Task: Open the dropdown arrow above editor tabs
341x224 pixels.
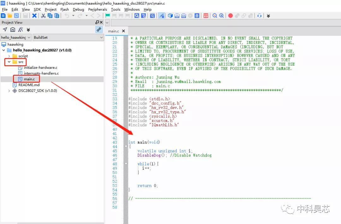Action: pyautogui.click(x=107, y=23)
